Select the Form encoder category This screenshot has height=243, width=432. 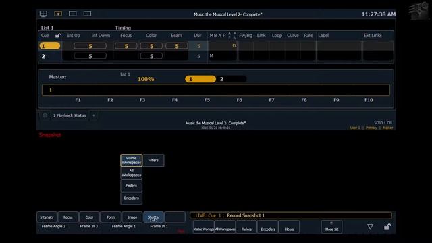(x=111, y=217)
